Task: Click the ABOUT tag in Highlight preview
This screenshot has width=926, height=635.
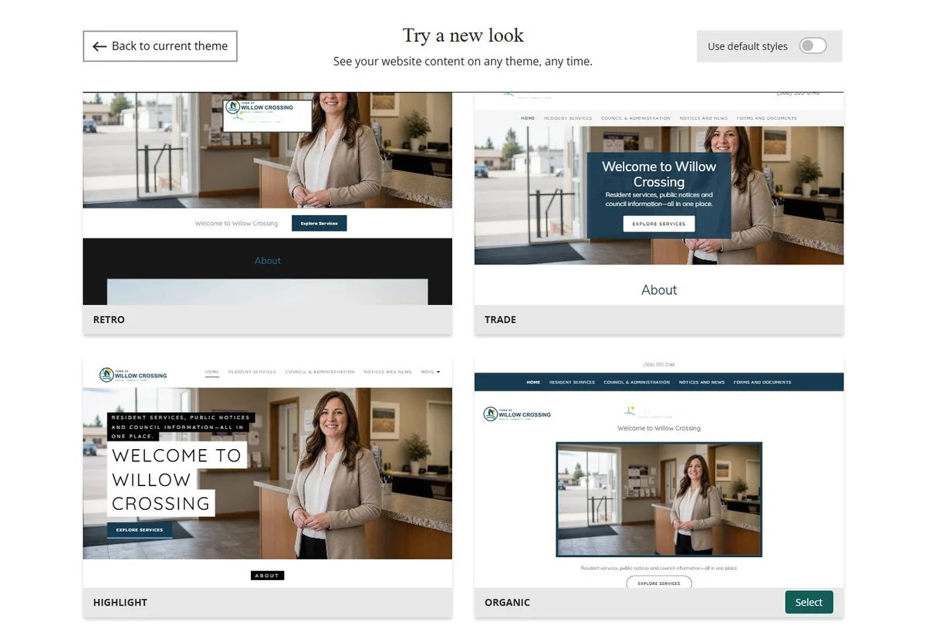Action: 267,576
